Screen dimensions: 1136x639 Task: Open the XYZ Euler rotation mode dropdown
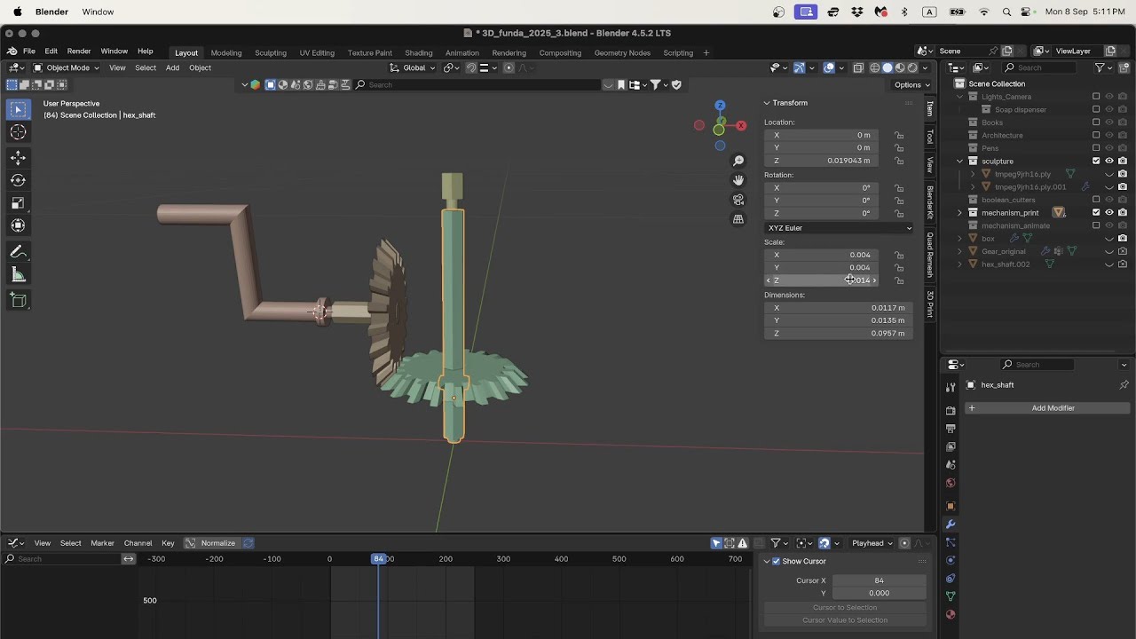[839, 228]
